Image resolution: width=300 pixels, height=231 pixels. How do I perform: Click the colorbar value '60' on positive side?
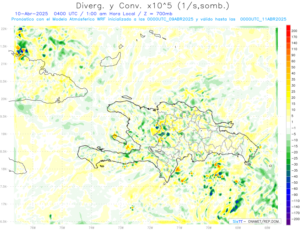point(293,61)
